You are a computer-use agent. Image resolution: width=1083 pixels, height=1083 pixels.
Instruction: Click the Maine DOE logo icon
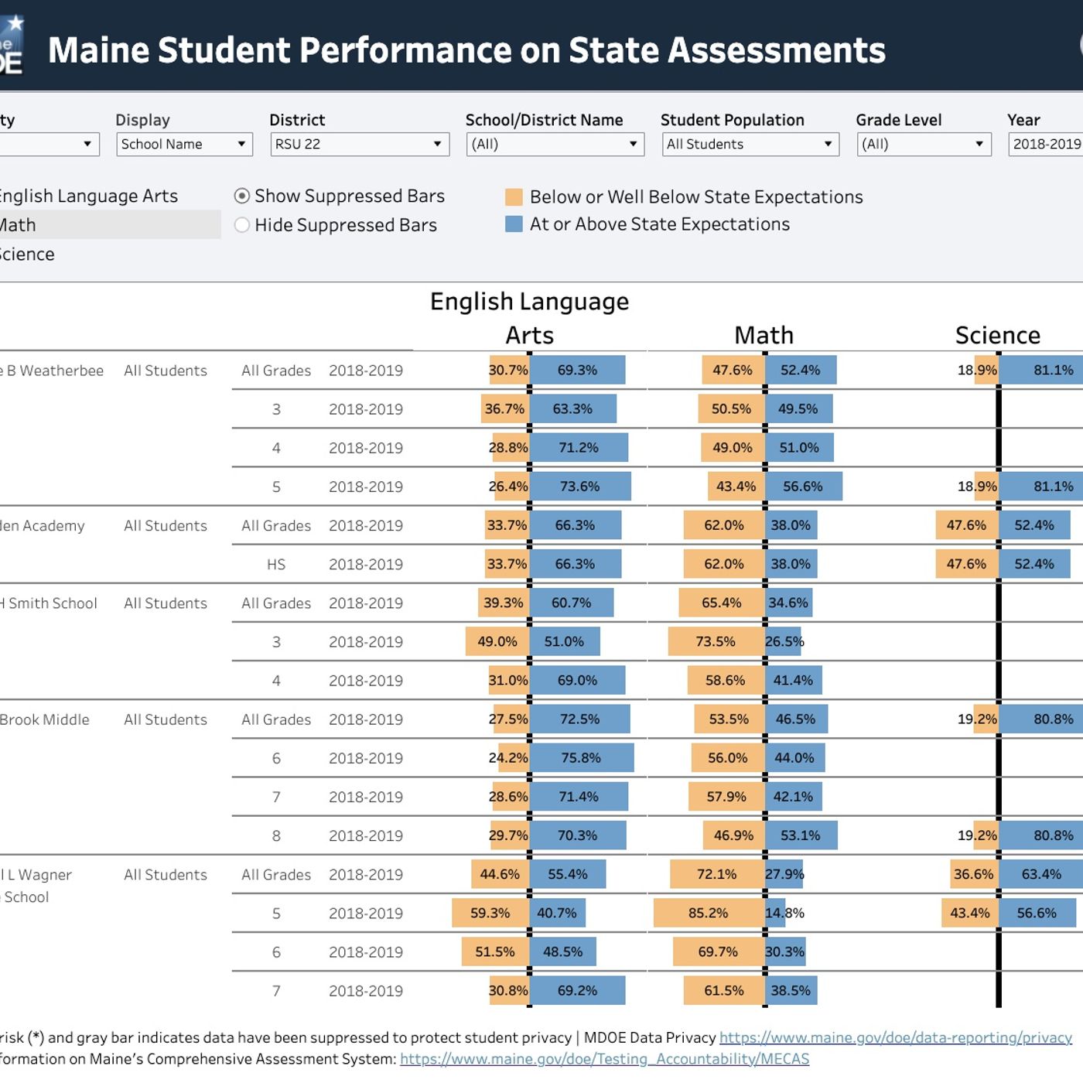pyautogui.click(x=12, y=46)
